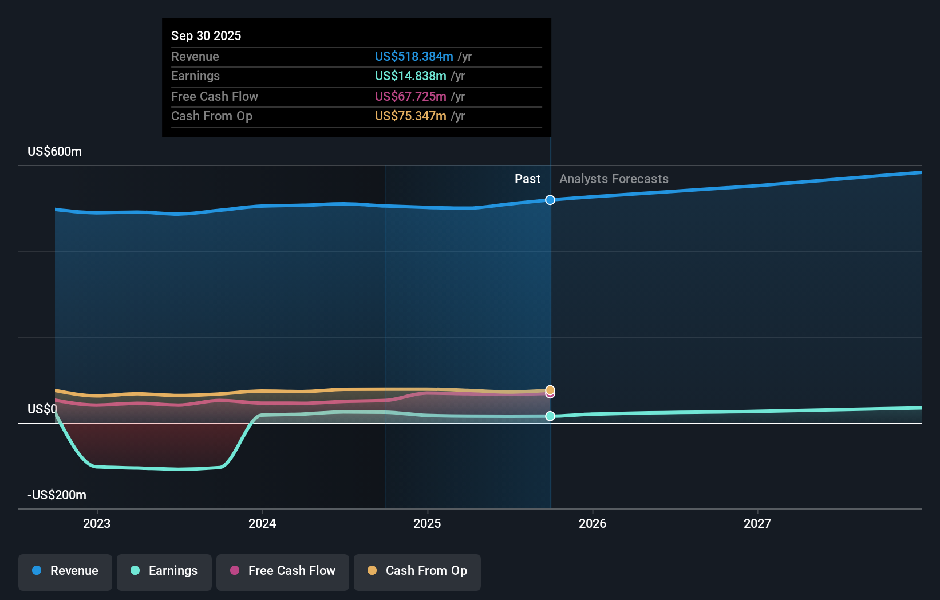940x600 pixels.
Task: Click the Free Cash Flow legend button
Action: click(x=282, y=571)
